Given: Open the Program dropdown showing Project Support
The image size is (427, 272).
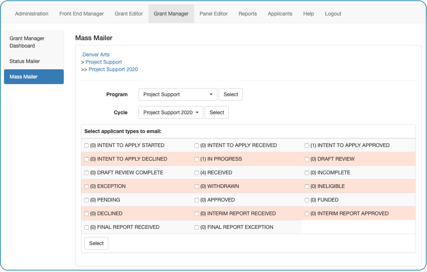Looking at the screenshot, I should point(178,94).
